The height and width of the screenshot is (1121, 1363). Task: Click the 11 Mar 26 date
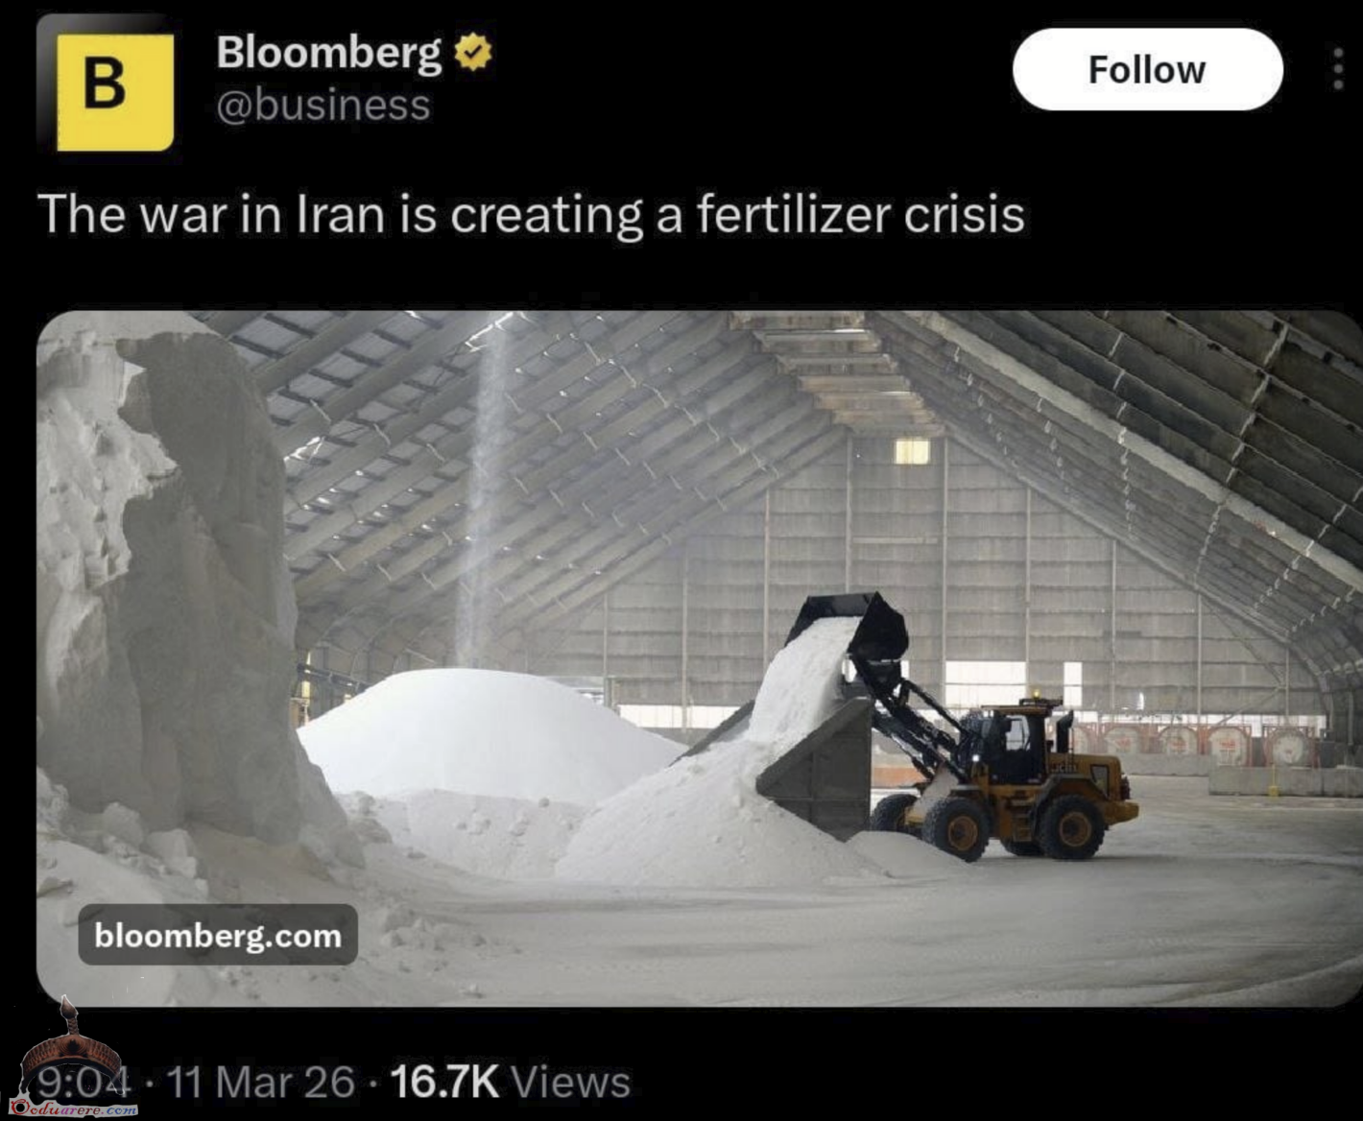261,1082
